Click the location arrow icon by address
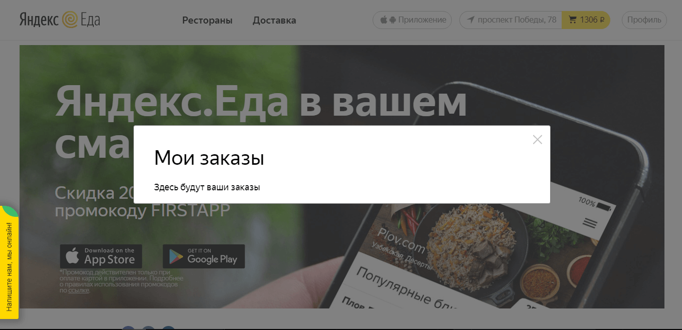This screenshot has width=682, height=330. tap(470, 20)
